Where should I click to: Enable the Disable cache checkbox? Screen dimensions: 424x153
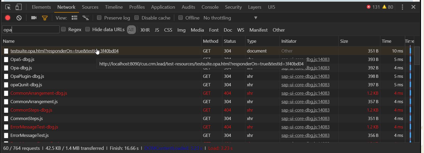point(136,18)
